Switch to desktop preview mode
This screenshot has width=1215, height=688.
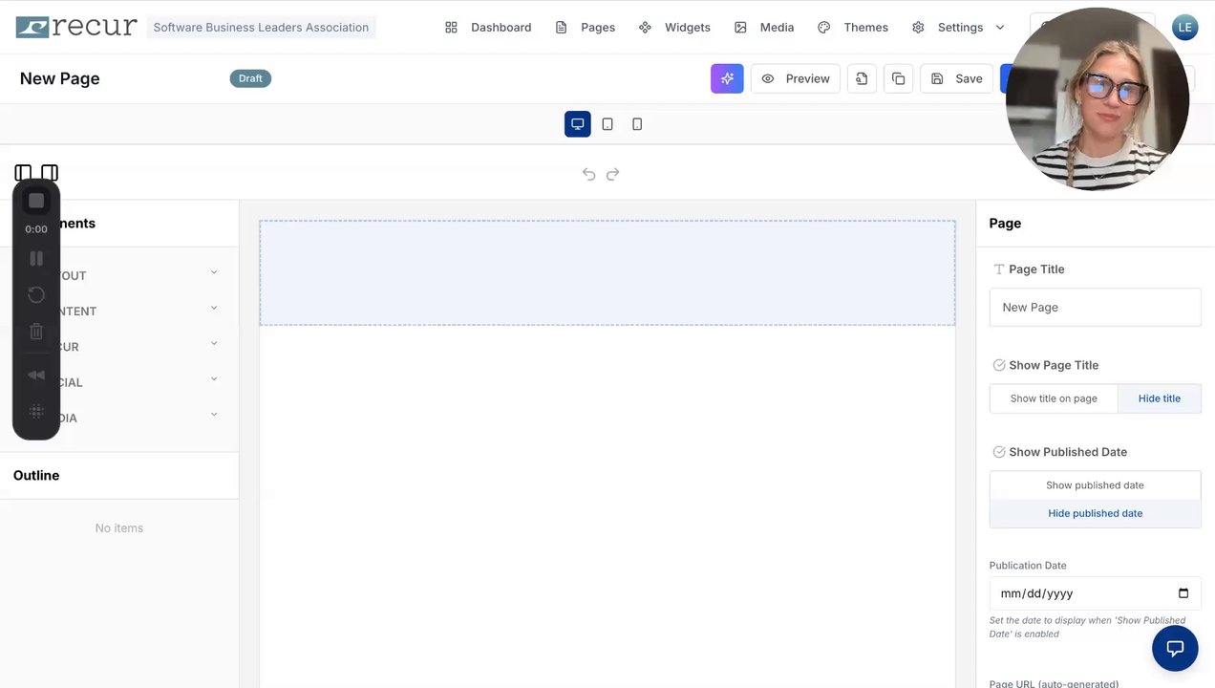578,124
